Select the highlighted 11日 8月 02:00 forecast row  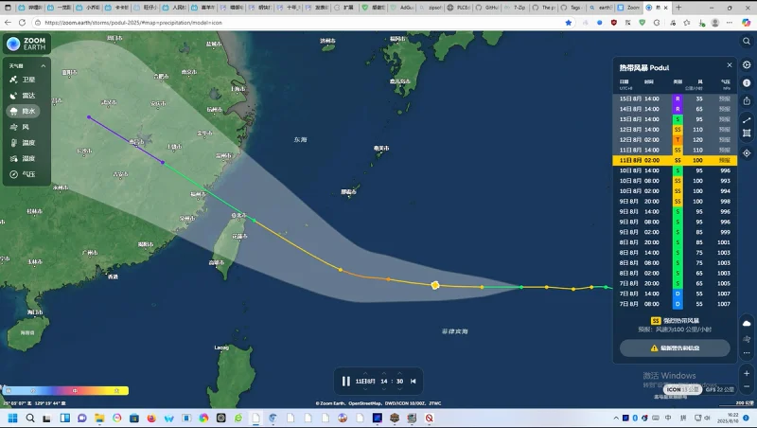click(674, 161)
